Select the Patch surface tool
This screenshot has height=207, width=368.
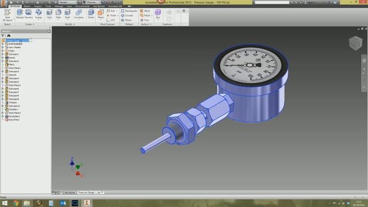point(145,16)
